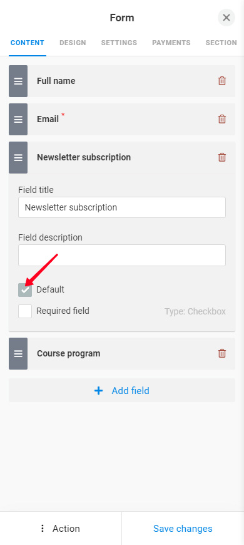Click the Newsletter subscription drag handle
The image size is (244, 545).
[x=18, y=157]
